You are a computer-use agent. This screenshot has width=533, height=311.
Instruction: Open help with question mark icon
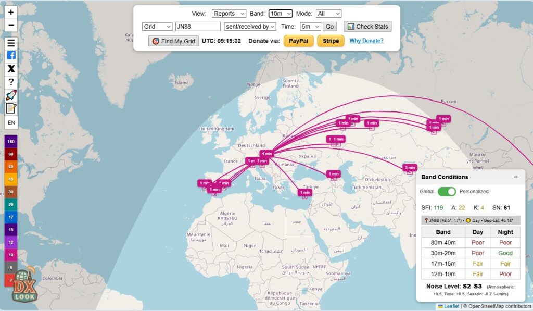tap(11, 82)
